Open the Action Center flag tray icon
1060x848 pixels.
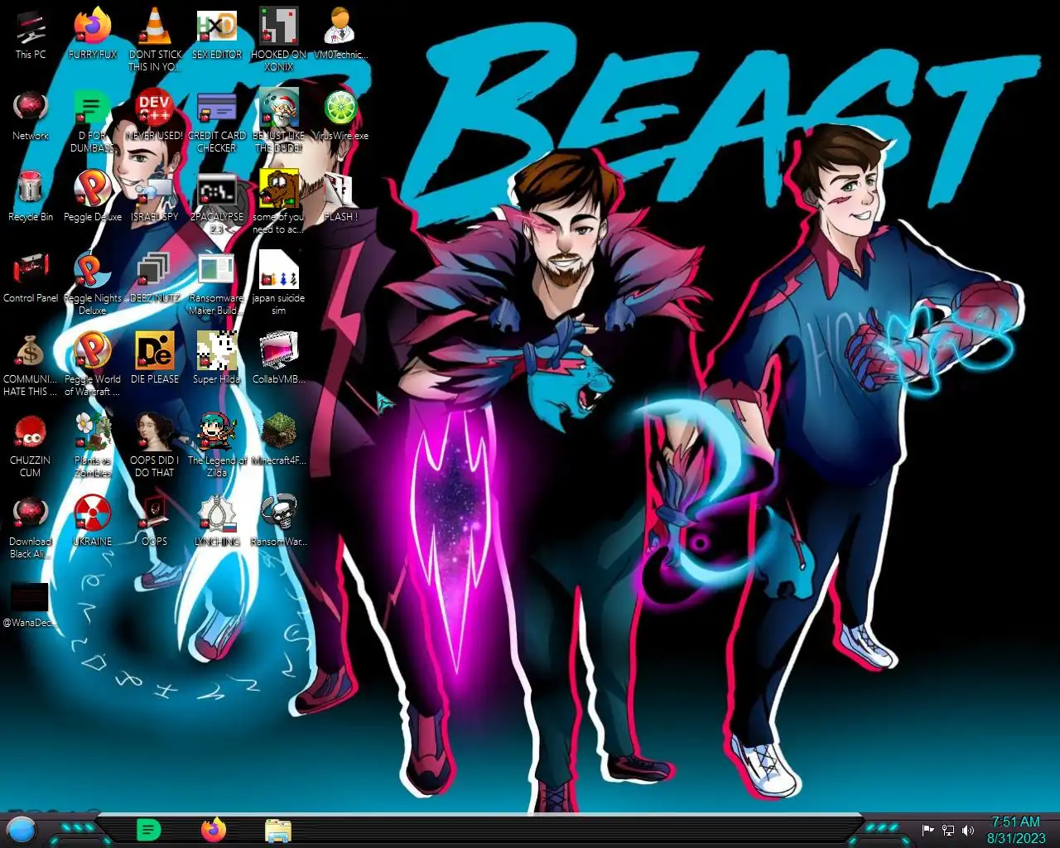(x=928, y=830)
